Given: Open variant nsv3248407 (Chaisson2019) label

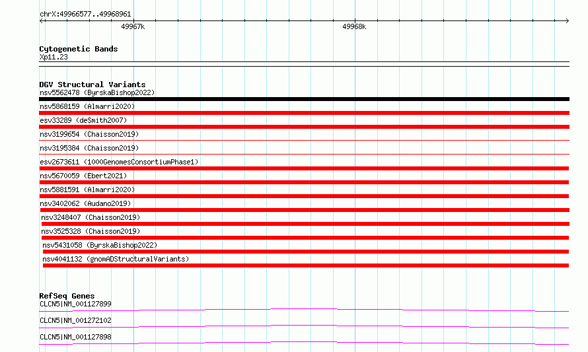Looking at the screenshot, I should (x=91, y=217).
